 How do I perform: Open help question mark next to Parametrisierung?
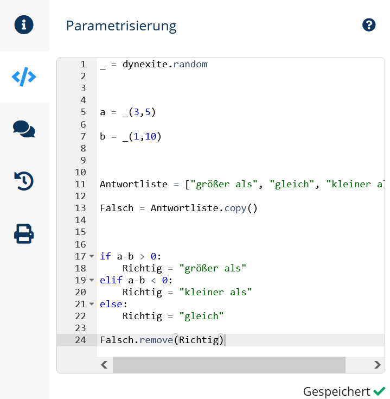pyautogui.click(x=369, y=25)
